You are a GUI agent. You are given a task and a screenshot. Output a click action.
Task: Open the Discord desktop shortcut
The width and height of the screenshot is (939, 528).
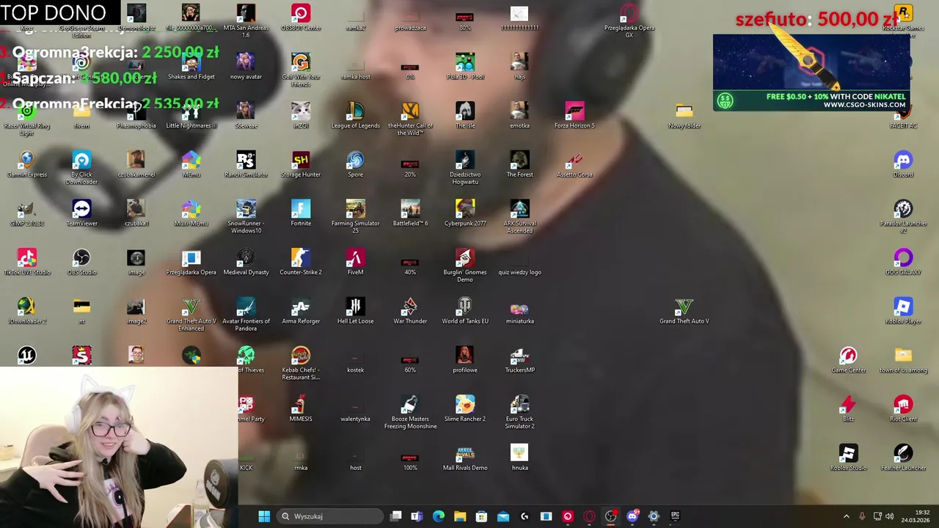(903, 164)
